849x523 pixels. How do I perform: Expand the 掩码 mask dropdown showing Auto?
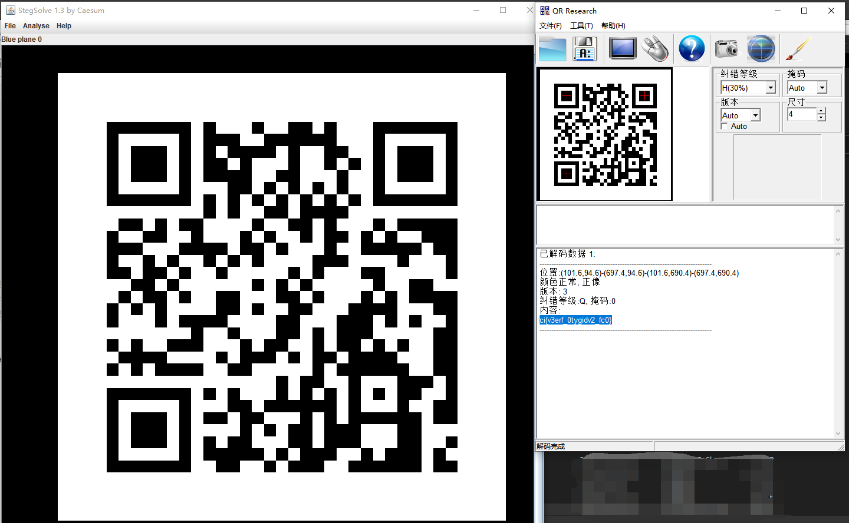coord(822,87)
